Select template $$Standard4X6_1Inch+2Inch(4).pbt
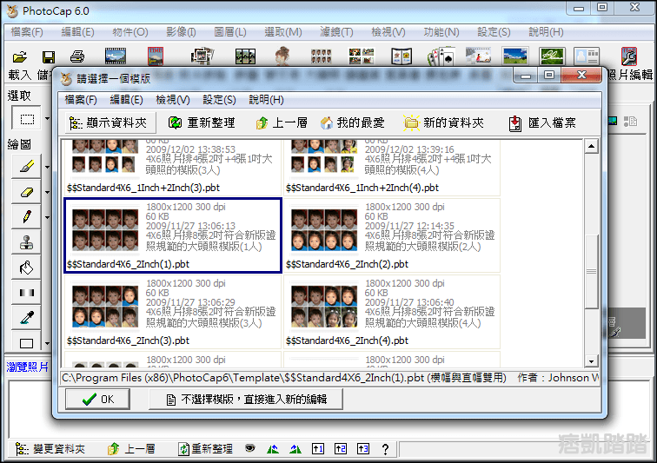 click(x=392, y=168)
